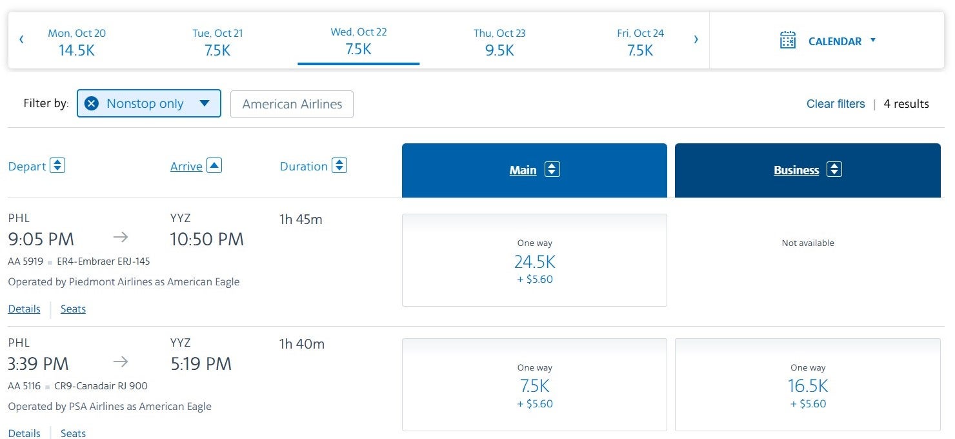Click the 4 results count text
This screenshot has height=439, width=955.
(x=907, y=104)
